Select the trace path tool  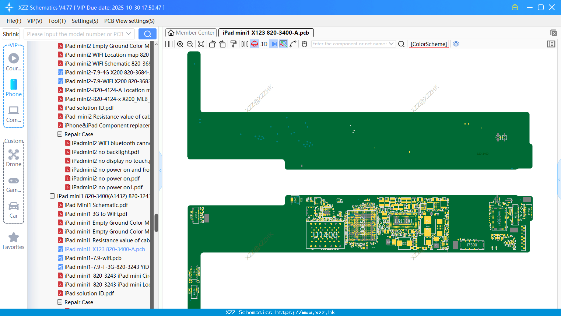[x=293, y=44]
